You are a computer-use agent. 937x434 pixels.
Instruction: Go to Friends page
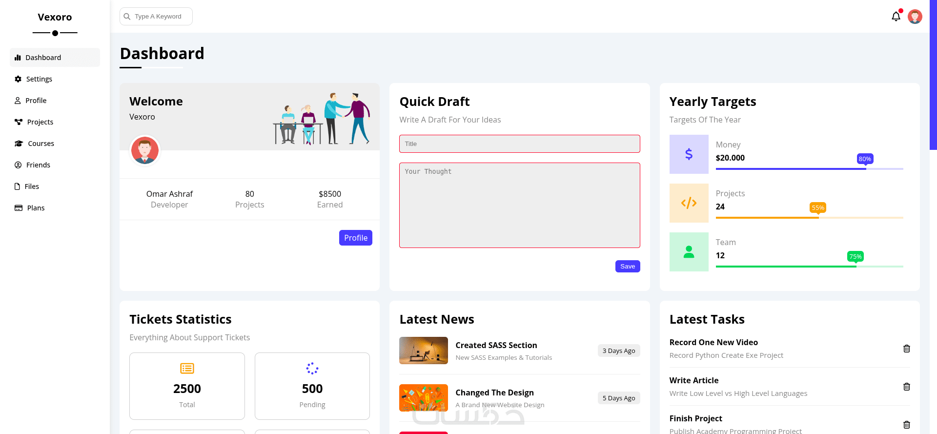click(x=55, y=165)
